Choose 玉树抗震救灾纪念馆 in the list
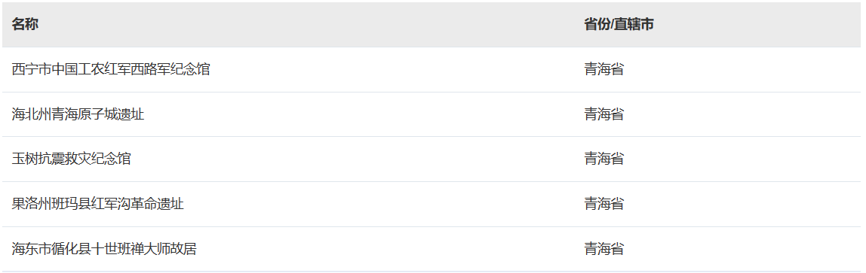866x273 pixels. [x=71, y=159]
